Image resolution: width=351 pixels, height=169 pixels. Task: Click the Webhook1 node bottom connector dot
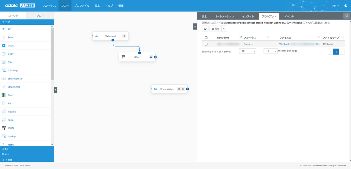tap(113, 40)
